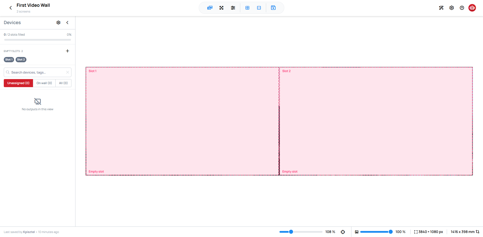Focus the Search devices, tags field

click(x=37, y=72)
